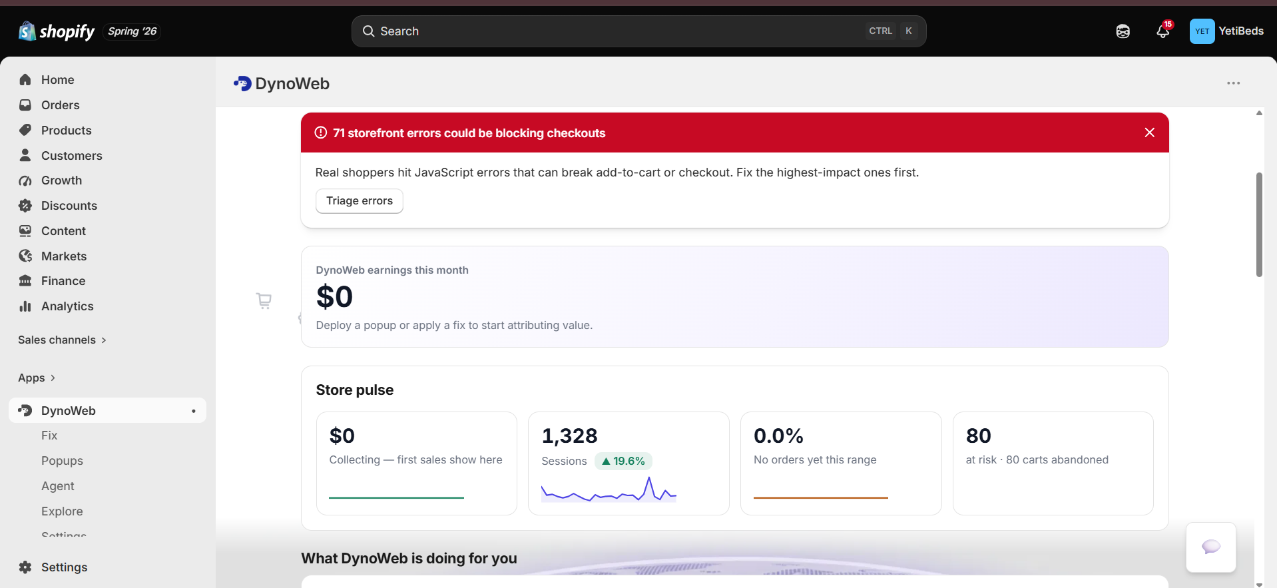Image resolution: width=1277 pixels, height=588 pixels.
Task: Click the DynoWeb app icon in sidebar
Action: 25,411
